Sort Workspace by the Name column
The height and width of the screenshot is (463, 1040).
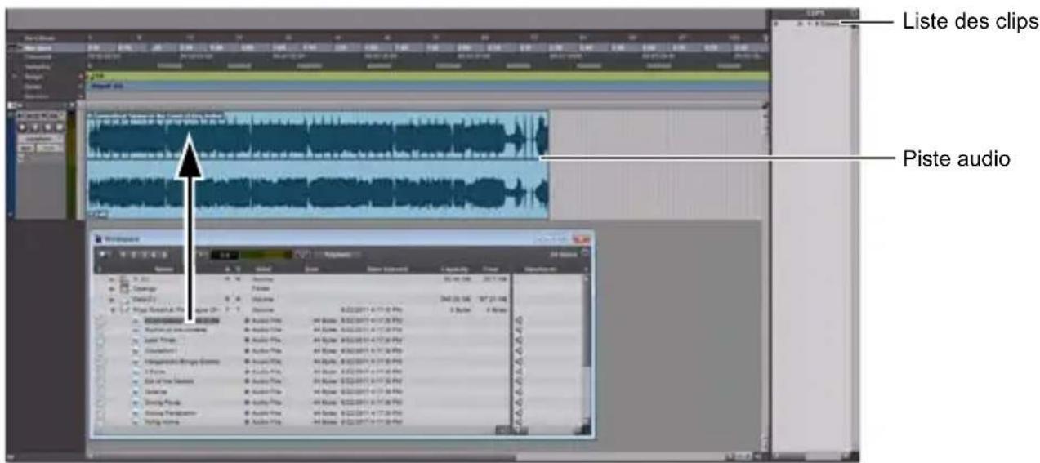166,269
